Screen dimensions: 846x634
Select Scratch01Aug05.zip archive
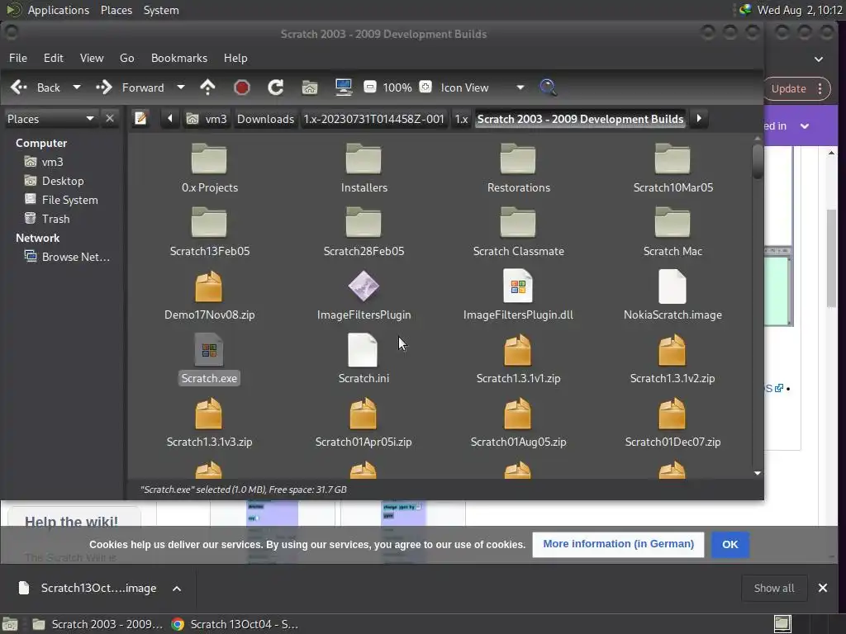click(x=518, y=423)
